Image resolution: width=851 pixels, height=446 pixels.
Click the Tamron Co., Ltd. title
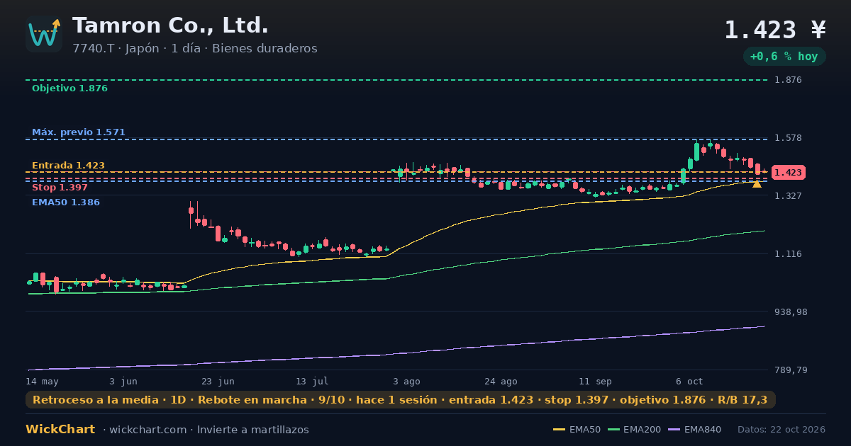170,26
